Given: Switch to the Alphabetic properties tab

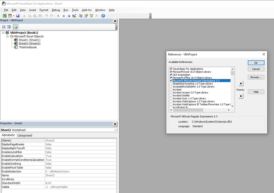Looking at the screenshot, I should point(8,135).
